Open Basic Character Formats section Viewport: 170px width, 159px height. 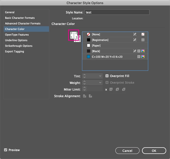(26, 18)
